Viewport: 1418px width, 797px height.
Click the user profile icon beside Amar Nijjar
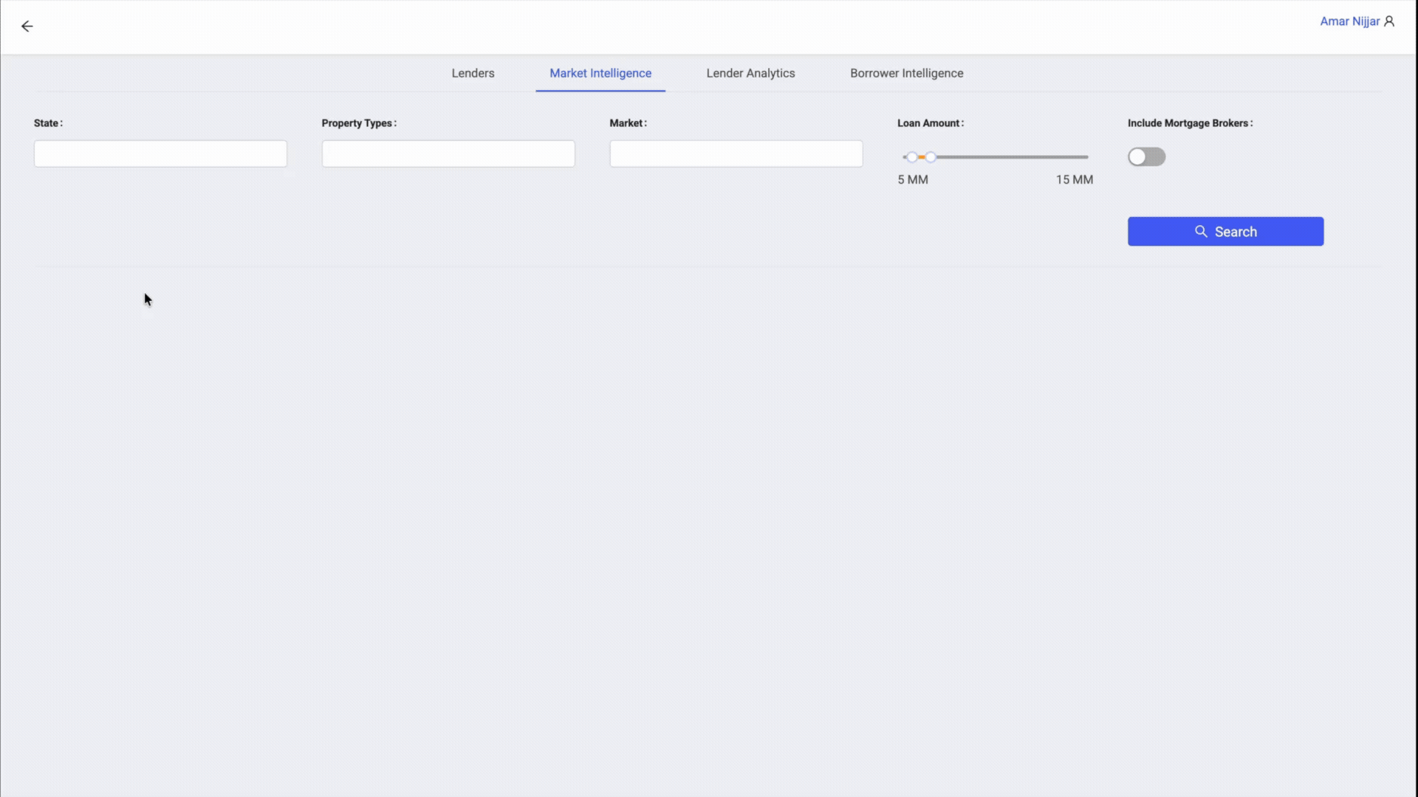point(1391,21)
